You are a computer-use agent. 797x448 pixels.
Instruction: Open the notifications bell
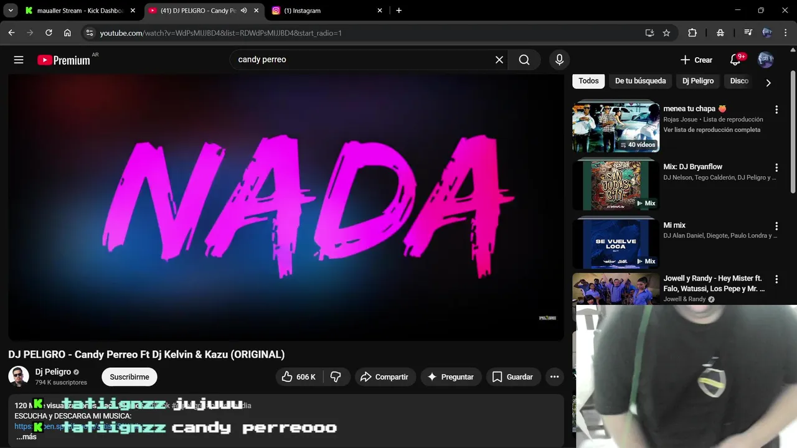click(x=737, y=60)
